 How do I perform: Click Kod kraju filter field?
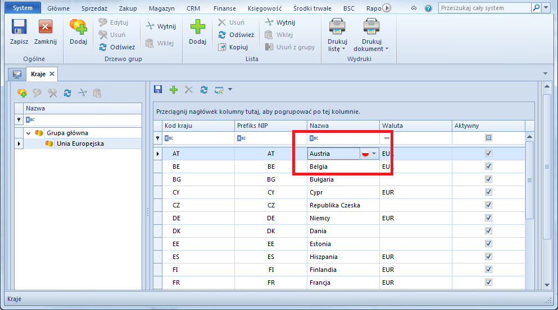198,138
